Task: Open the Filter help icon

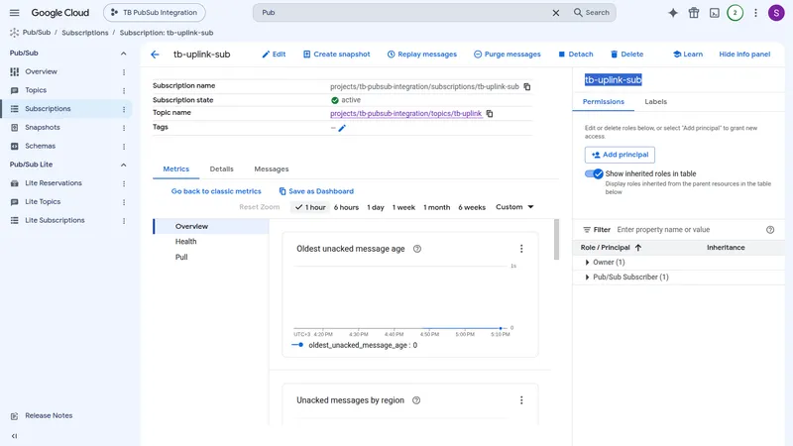Action: (x=770, y=230)
